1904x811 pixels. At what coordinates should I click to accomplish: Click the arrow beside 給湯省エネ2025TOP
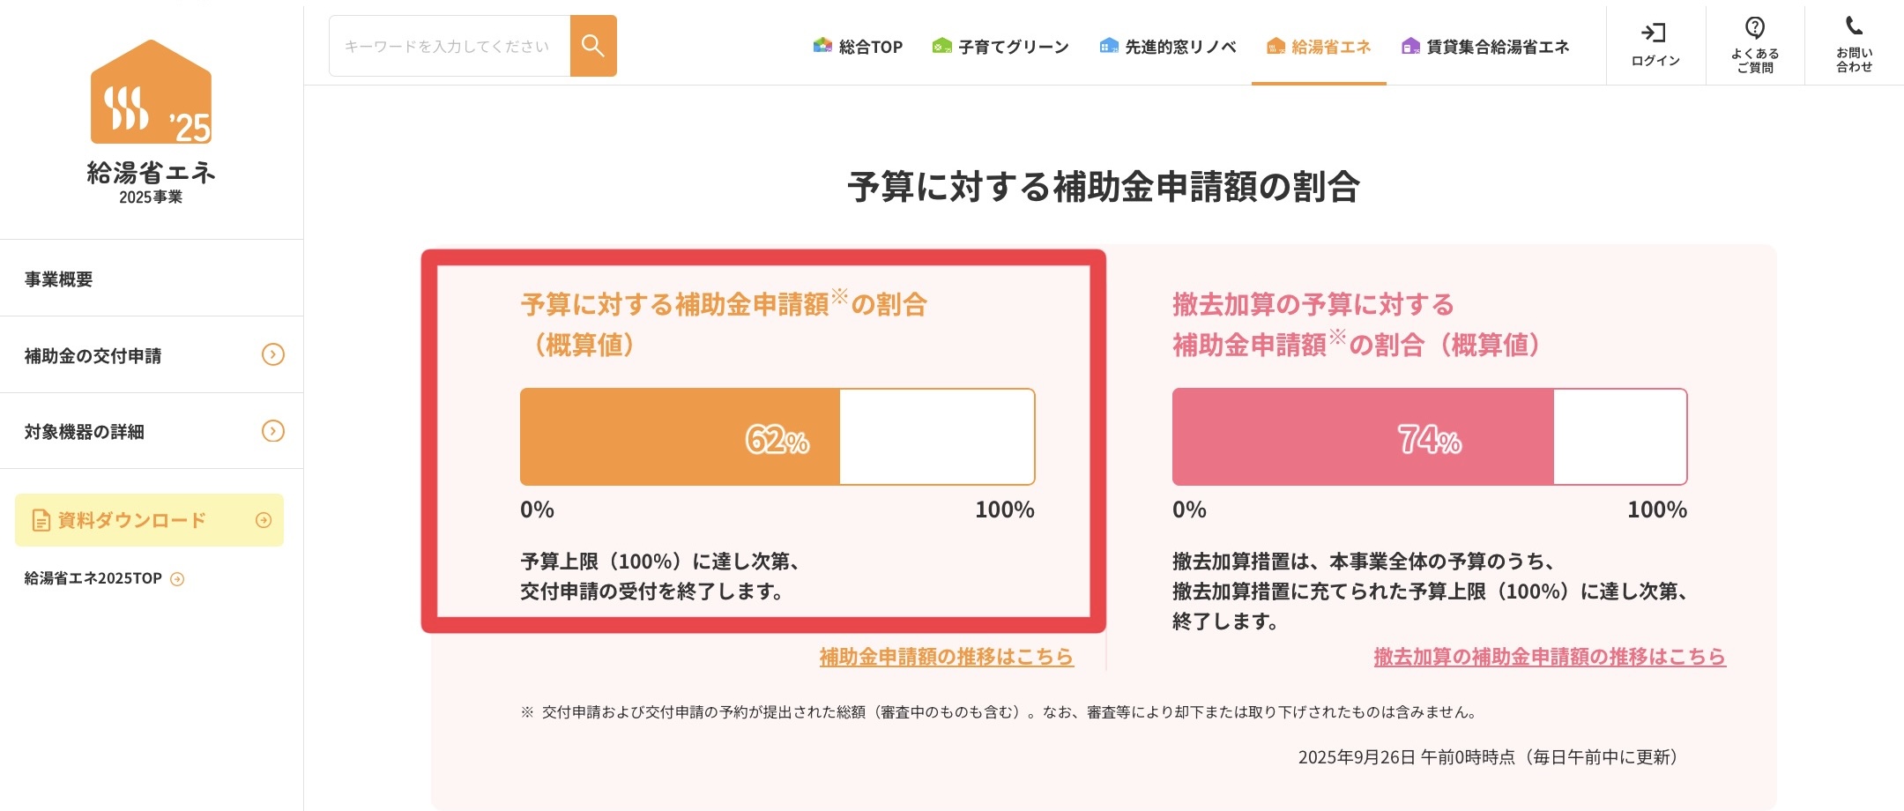(x=177, y=579)
